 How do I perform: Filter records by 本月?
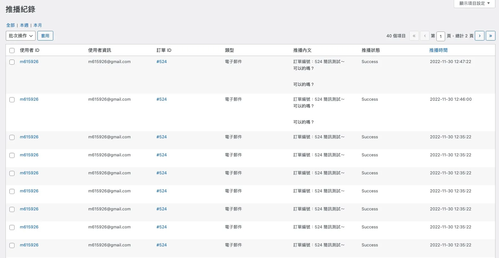pos(37,25)
